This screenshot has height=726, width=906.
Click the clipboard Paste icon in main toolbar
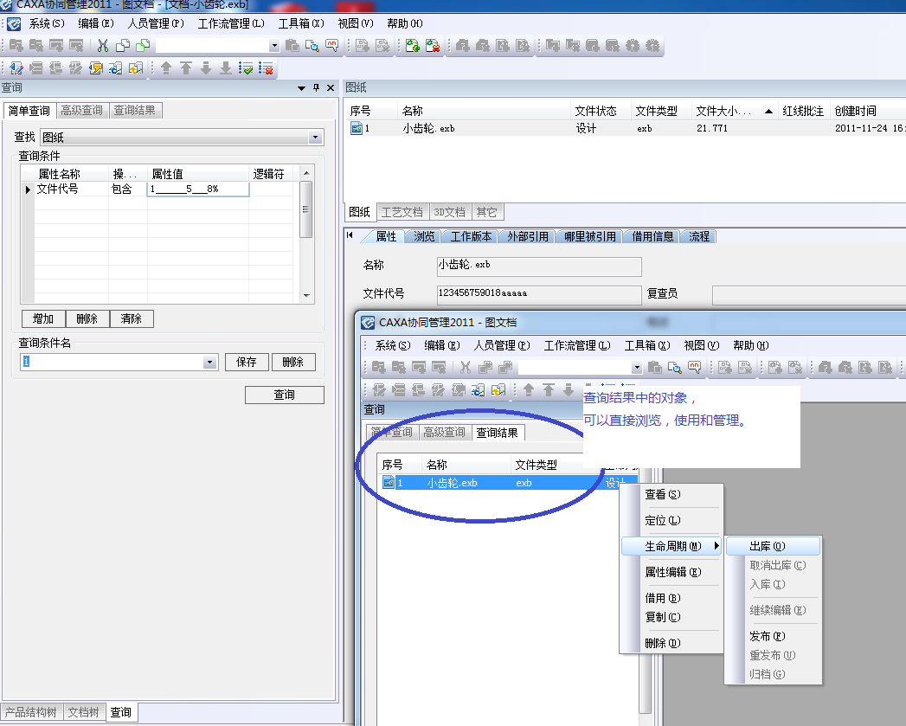coord(292,45)
